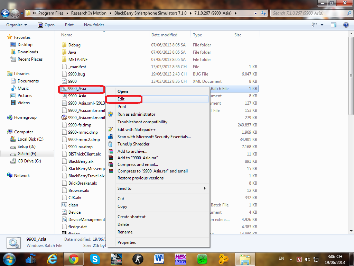This screenshot has height=266, width=354.
Task: Open the Organize dropdown menu
Action: click(17, 25)
